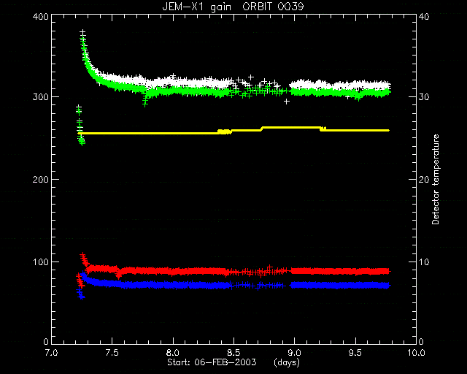Click the raised step of yellow temperature line
This screenshot has height=374, width=467.
290,128
